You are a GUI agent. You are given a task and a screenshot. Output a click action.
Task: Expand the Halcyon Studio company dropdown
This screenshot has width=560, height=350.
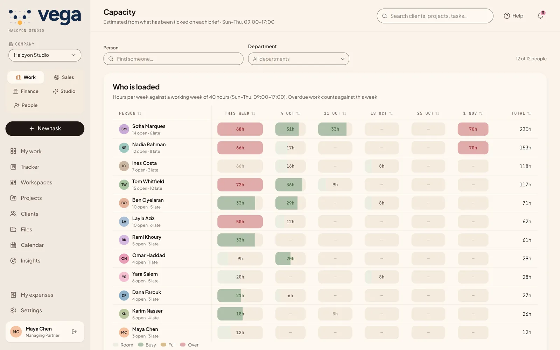tap(45, 55)
